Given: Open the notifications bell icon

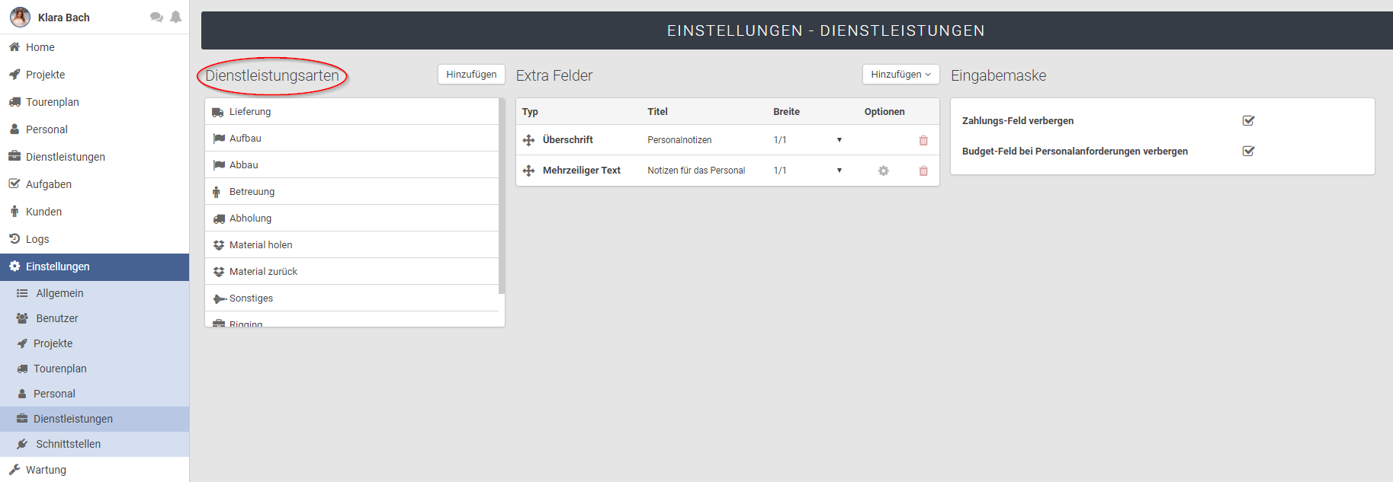Looking at the screenshot, I should (175, 17).
